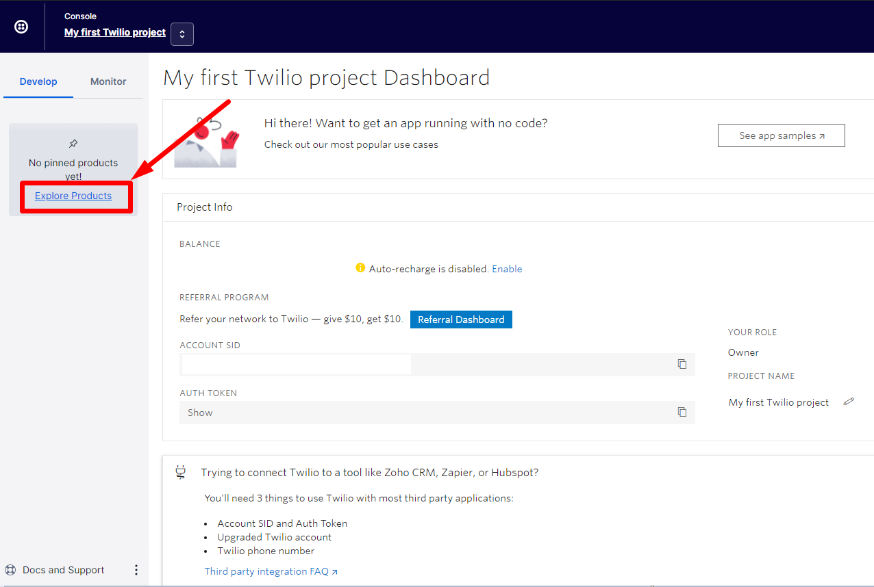Copy the Account SID
Screen dimensions: 874x587
(682, 364)
